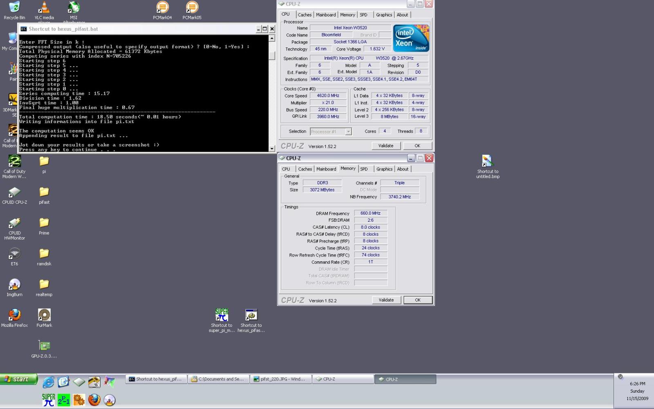Open Graphics tab in upper CPU-Z window
Viewport: 654px width, 409px height.
(x=384, y=15)
